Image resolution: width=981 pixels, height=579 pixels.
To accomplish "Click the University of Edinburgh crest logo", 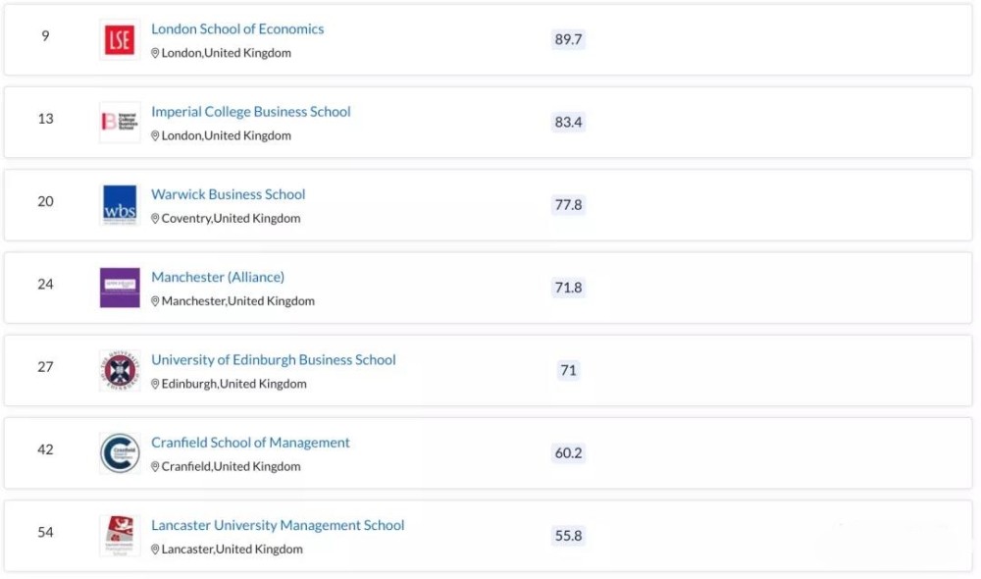I will pyautogui.click(x=120, y=370).
